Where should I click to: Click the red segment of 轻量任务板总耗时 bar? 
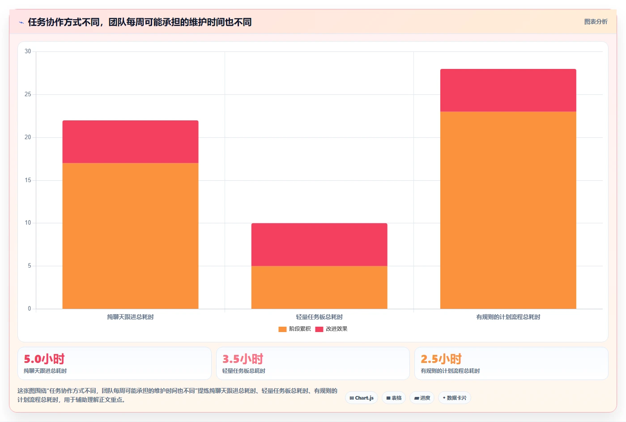coord(319,245)
